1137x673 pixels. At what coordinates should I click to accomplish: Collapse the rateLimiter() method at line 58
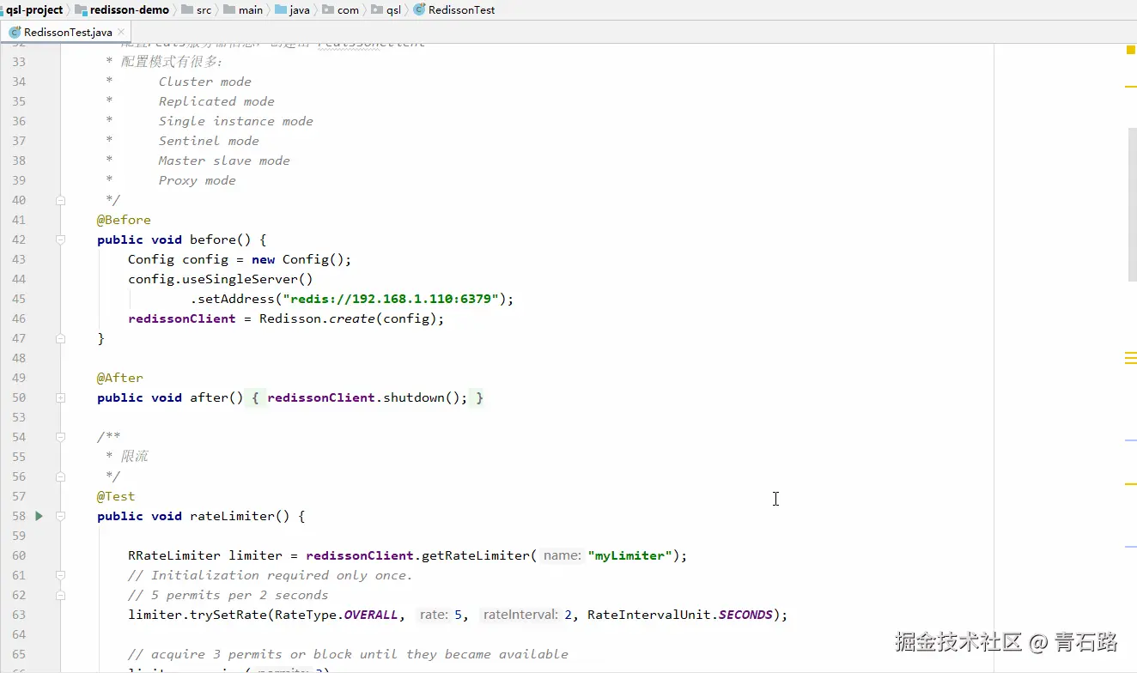[x=61, y=516]
